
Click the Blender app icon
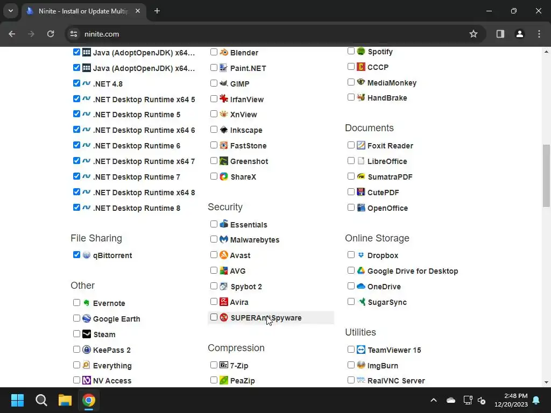click(x=224, y=52)
